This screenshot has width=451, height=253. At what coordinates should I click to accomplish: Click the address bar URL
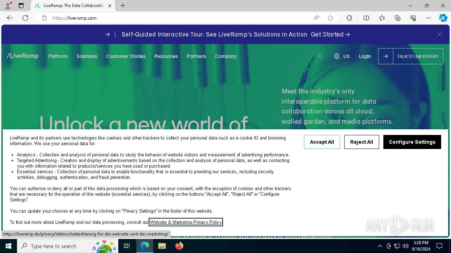tap(74, 18)
